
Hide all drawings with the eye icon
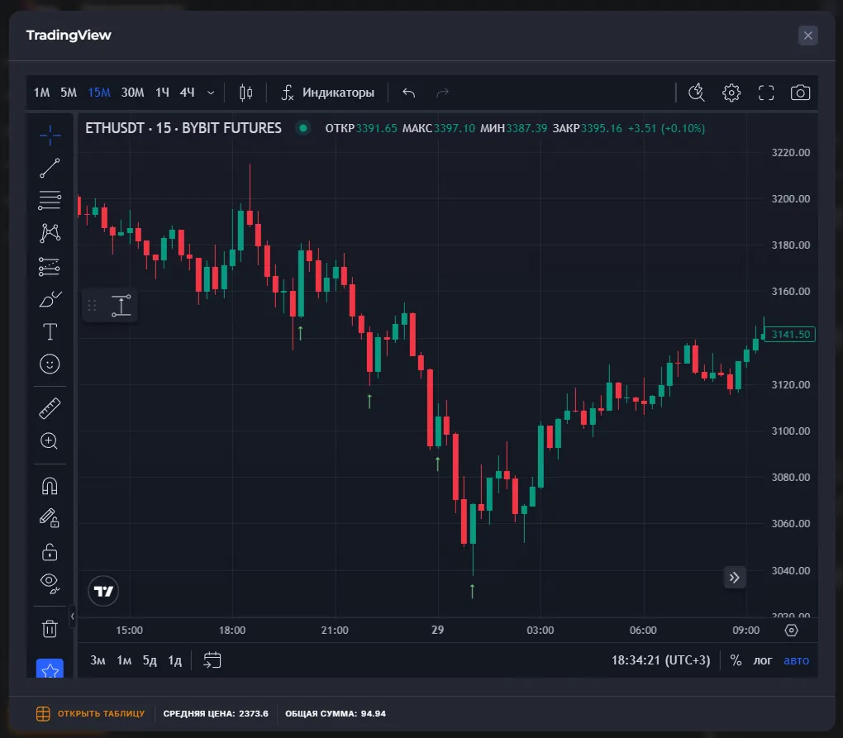click(x=50, y=583)
